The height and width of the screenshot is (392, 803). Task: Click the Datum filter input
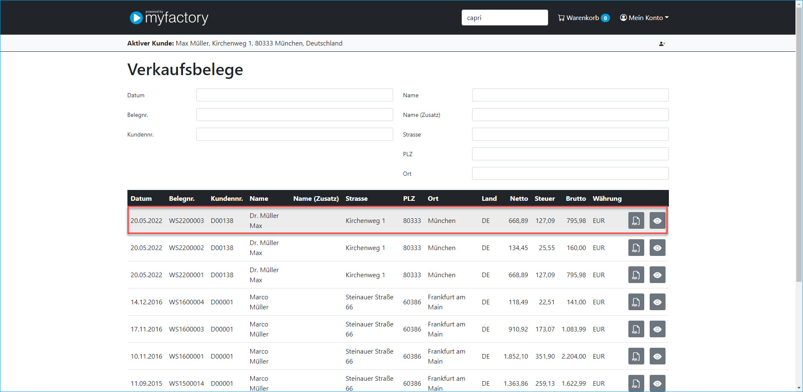pos(295,95)
